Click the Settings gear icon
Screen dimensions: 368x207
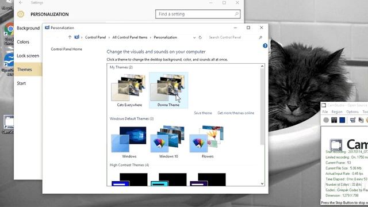tap(21, 14)
